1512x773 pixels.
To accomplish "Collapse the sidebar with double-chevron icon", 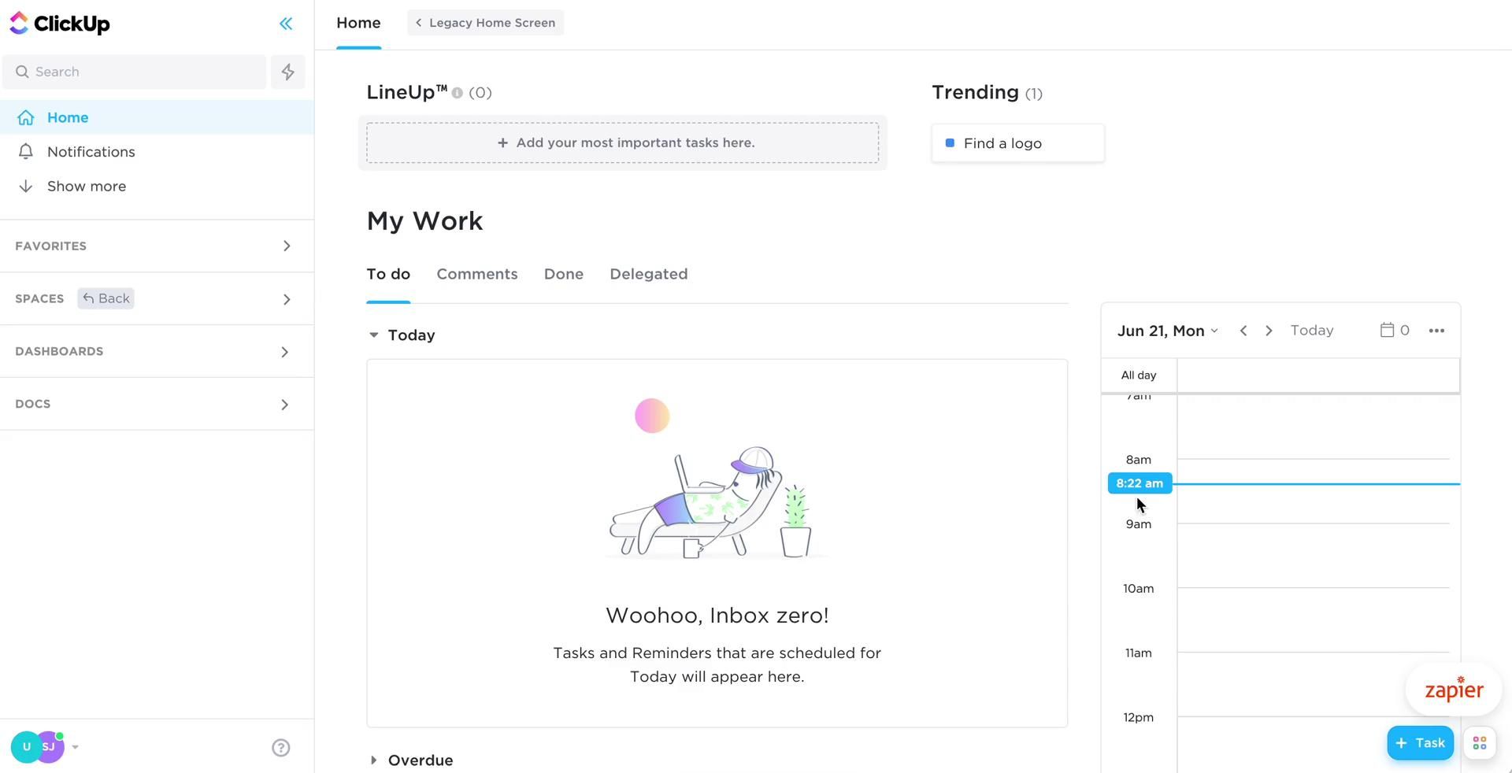I will pyautogui.click(x=286, y=24).
